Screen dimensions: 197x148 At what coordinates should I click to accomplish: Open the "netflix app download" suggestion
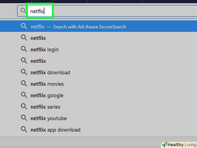coord(55,130)
